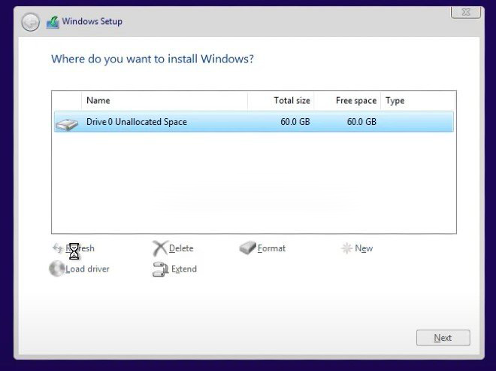Open the Load driver link

[x=87, y=269]
